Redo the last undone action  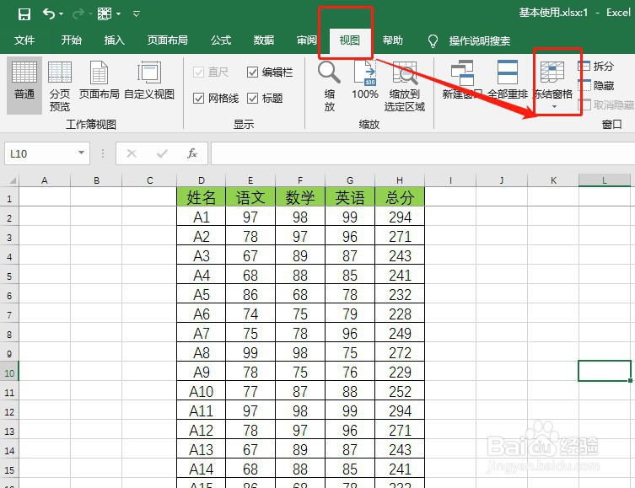click(x=78, y=14)
